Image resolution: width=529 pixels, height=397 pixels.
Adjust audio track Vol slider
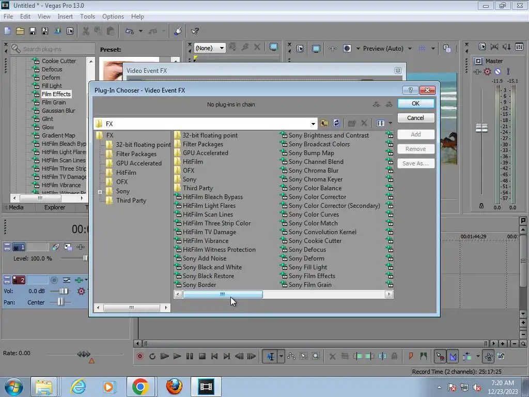tap(64, 291)
